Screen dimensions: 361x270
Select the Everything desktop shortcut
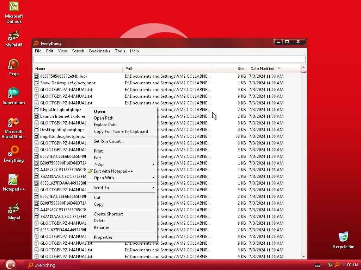coord(14,154)
